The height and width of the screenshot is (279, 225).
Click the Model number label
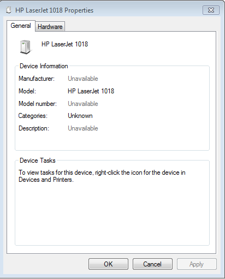tap(38, 104)
